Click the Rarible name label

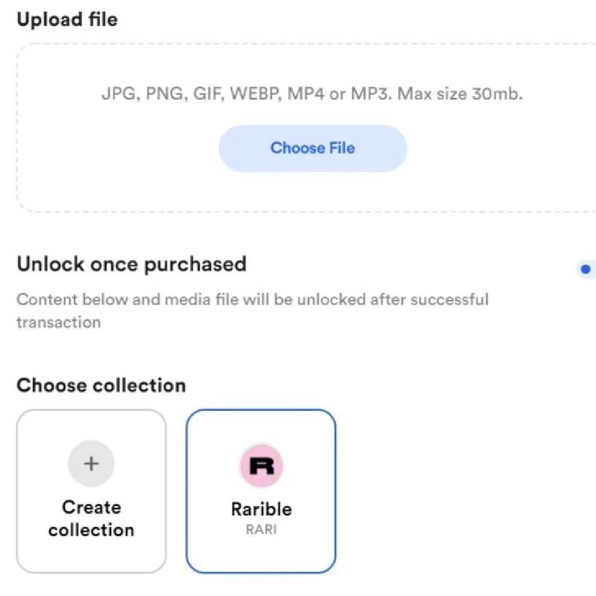pos(261,510)
